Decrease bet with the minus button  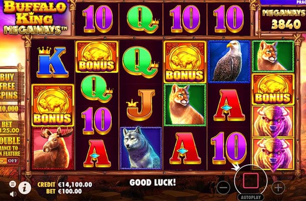point(223,188)
